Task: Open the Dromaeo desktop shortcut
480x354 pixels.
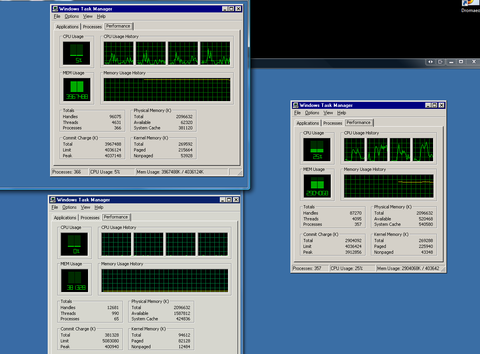Action: tap(471, 7)
